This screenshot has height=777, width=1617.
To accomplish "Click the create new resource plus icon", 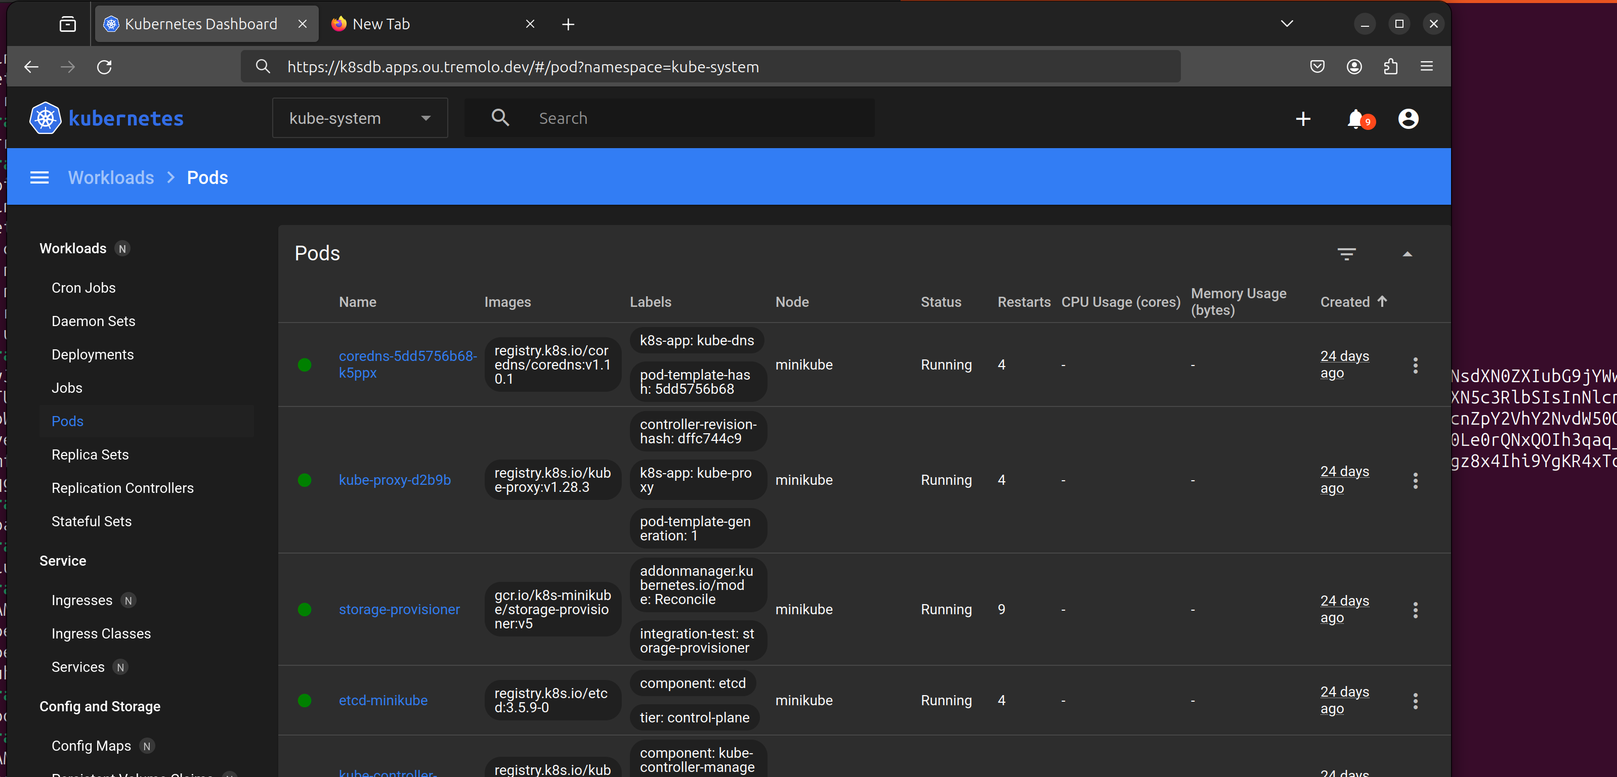I will (x=1303, y=118).
